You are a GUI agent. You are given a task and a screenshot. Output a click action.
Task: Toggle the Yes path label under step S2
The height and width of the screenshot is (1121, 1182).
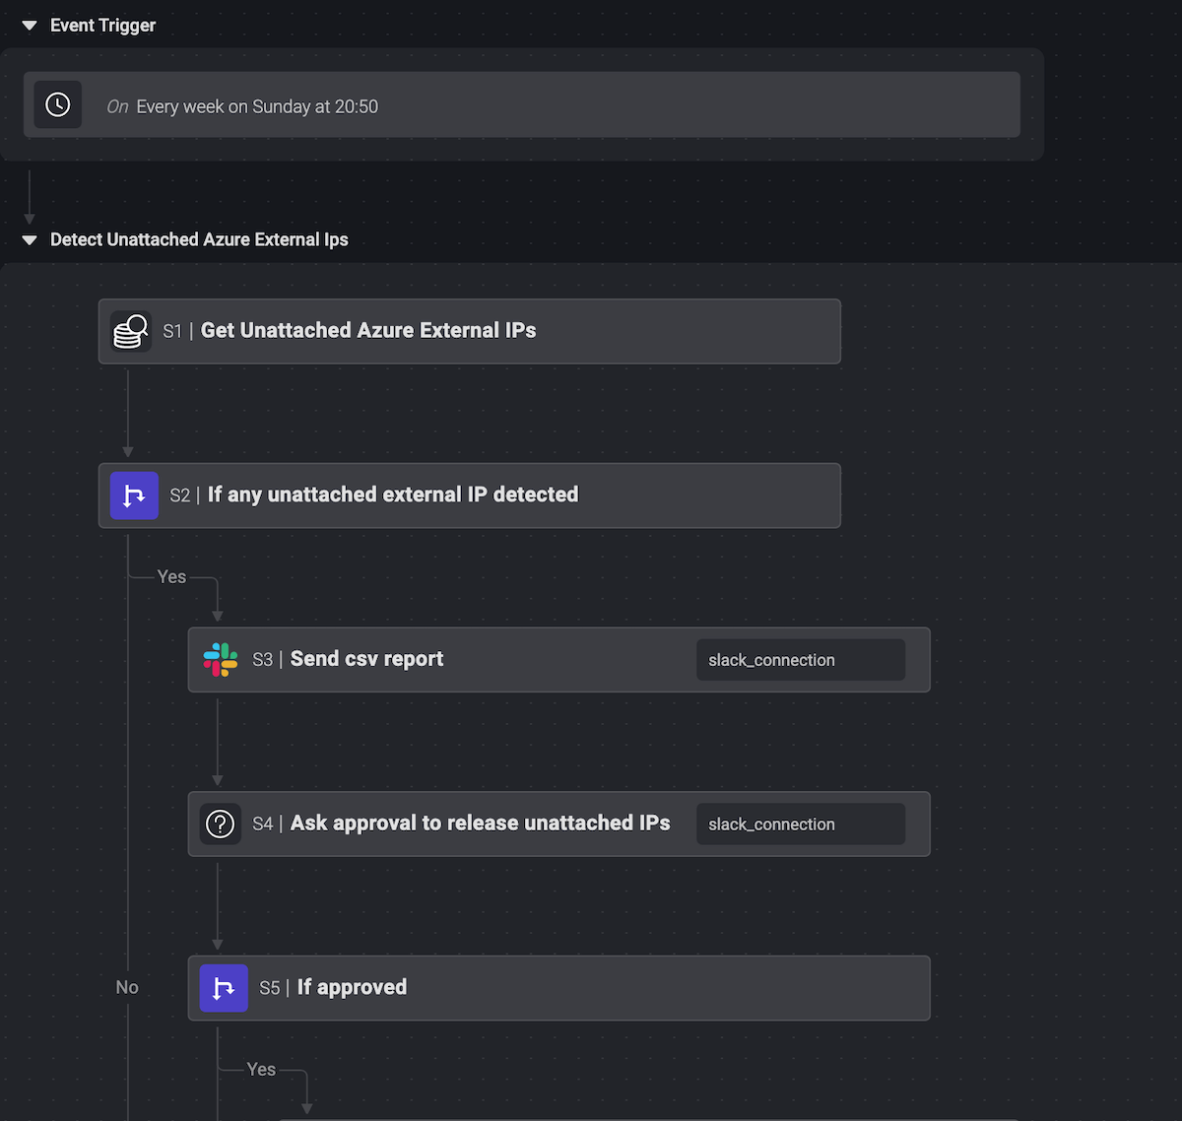coord(170,576)
